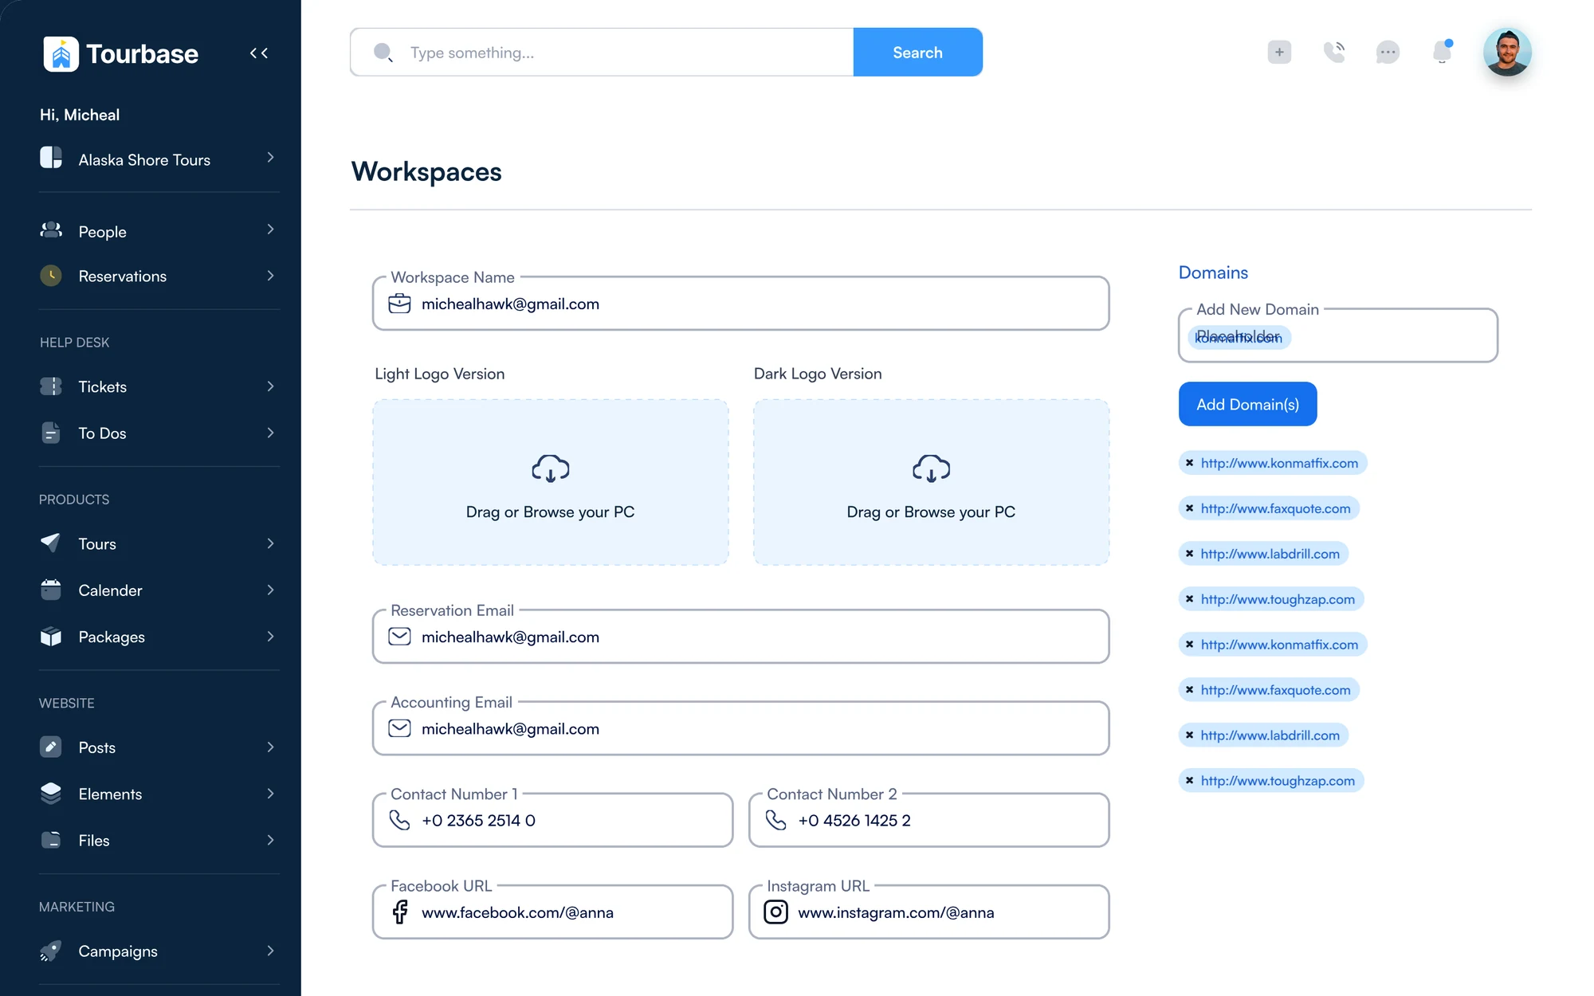The width and height of the screenshot is (1594, 996).
Task: Open the Elements sidebar item
Action: (159, 794)
